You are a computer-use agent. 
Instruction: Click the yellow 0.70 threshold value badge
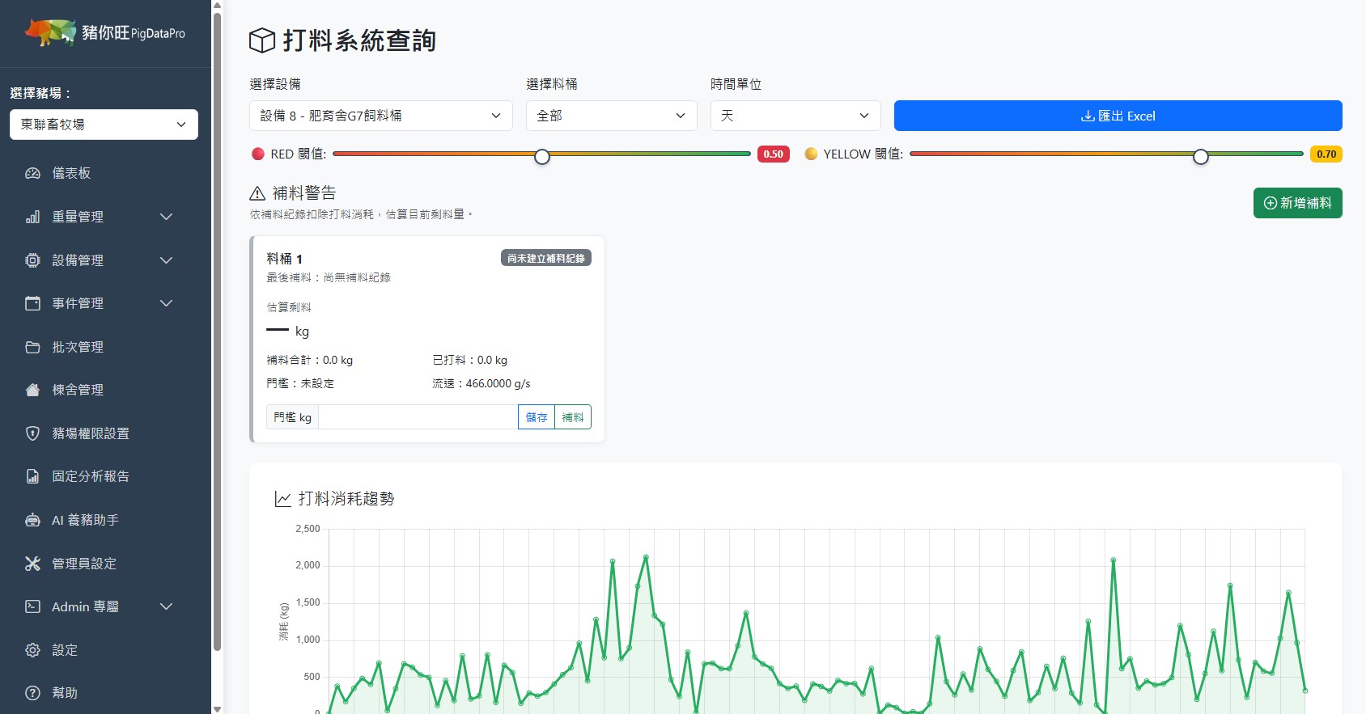(1326, 154)
